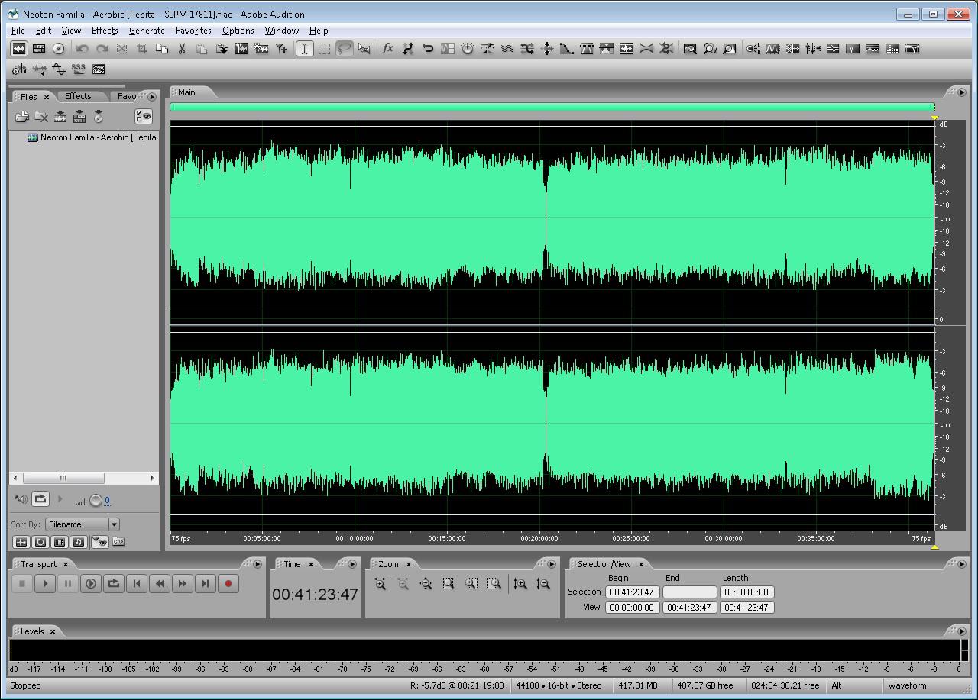Switch to the Effects tab in left panel

78,96
